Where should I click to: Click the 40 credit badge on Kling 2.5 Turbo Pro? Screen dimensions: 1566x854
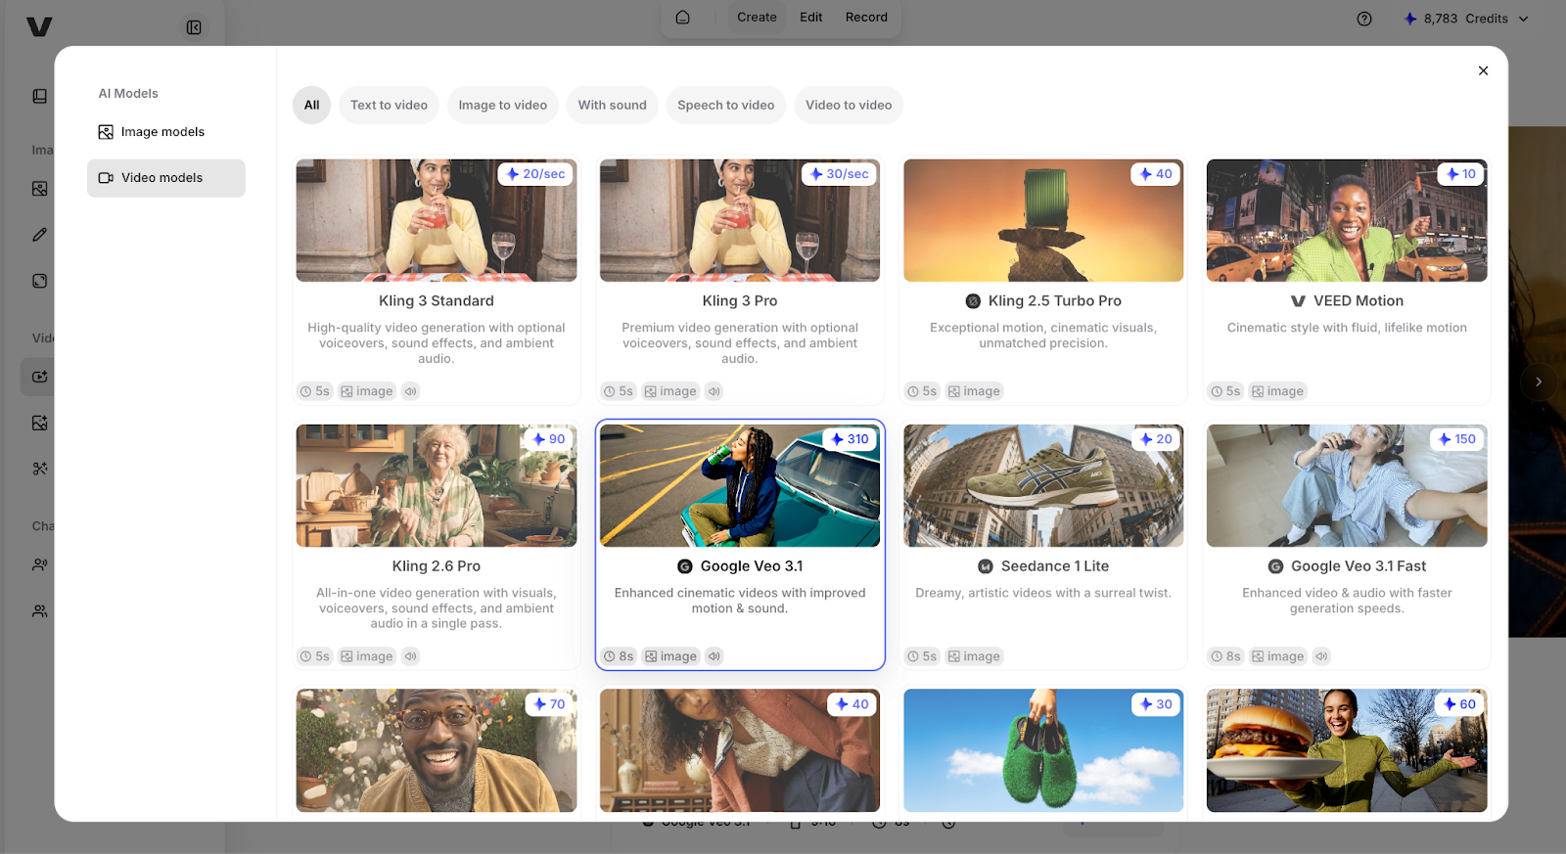1155,174
